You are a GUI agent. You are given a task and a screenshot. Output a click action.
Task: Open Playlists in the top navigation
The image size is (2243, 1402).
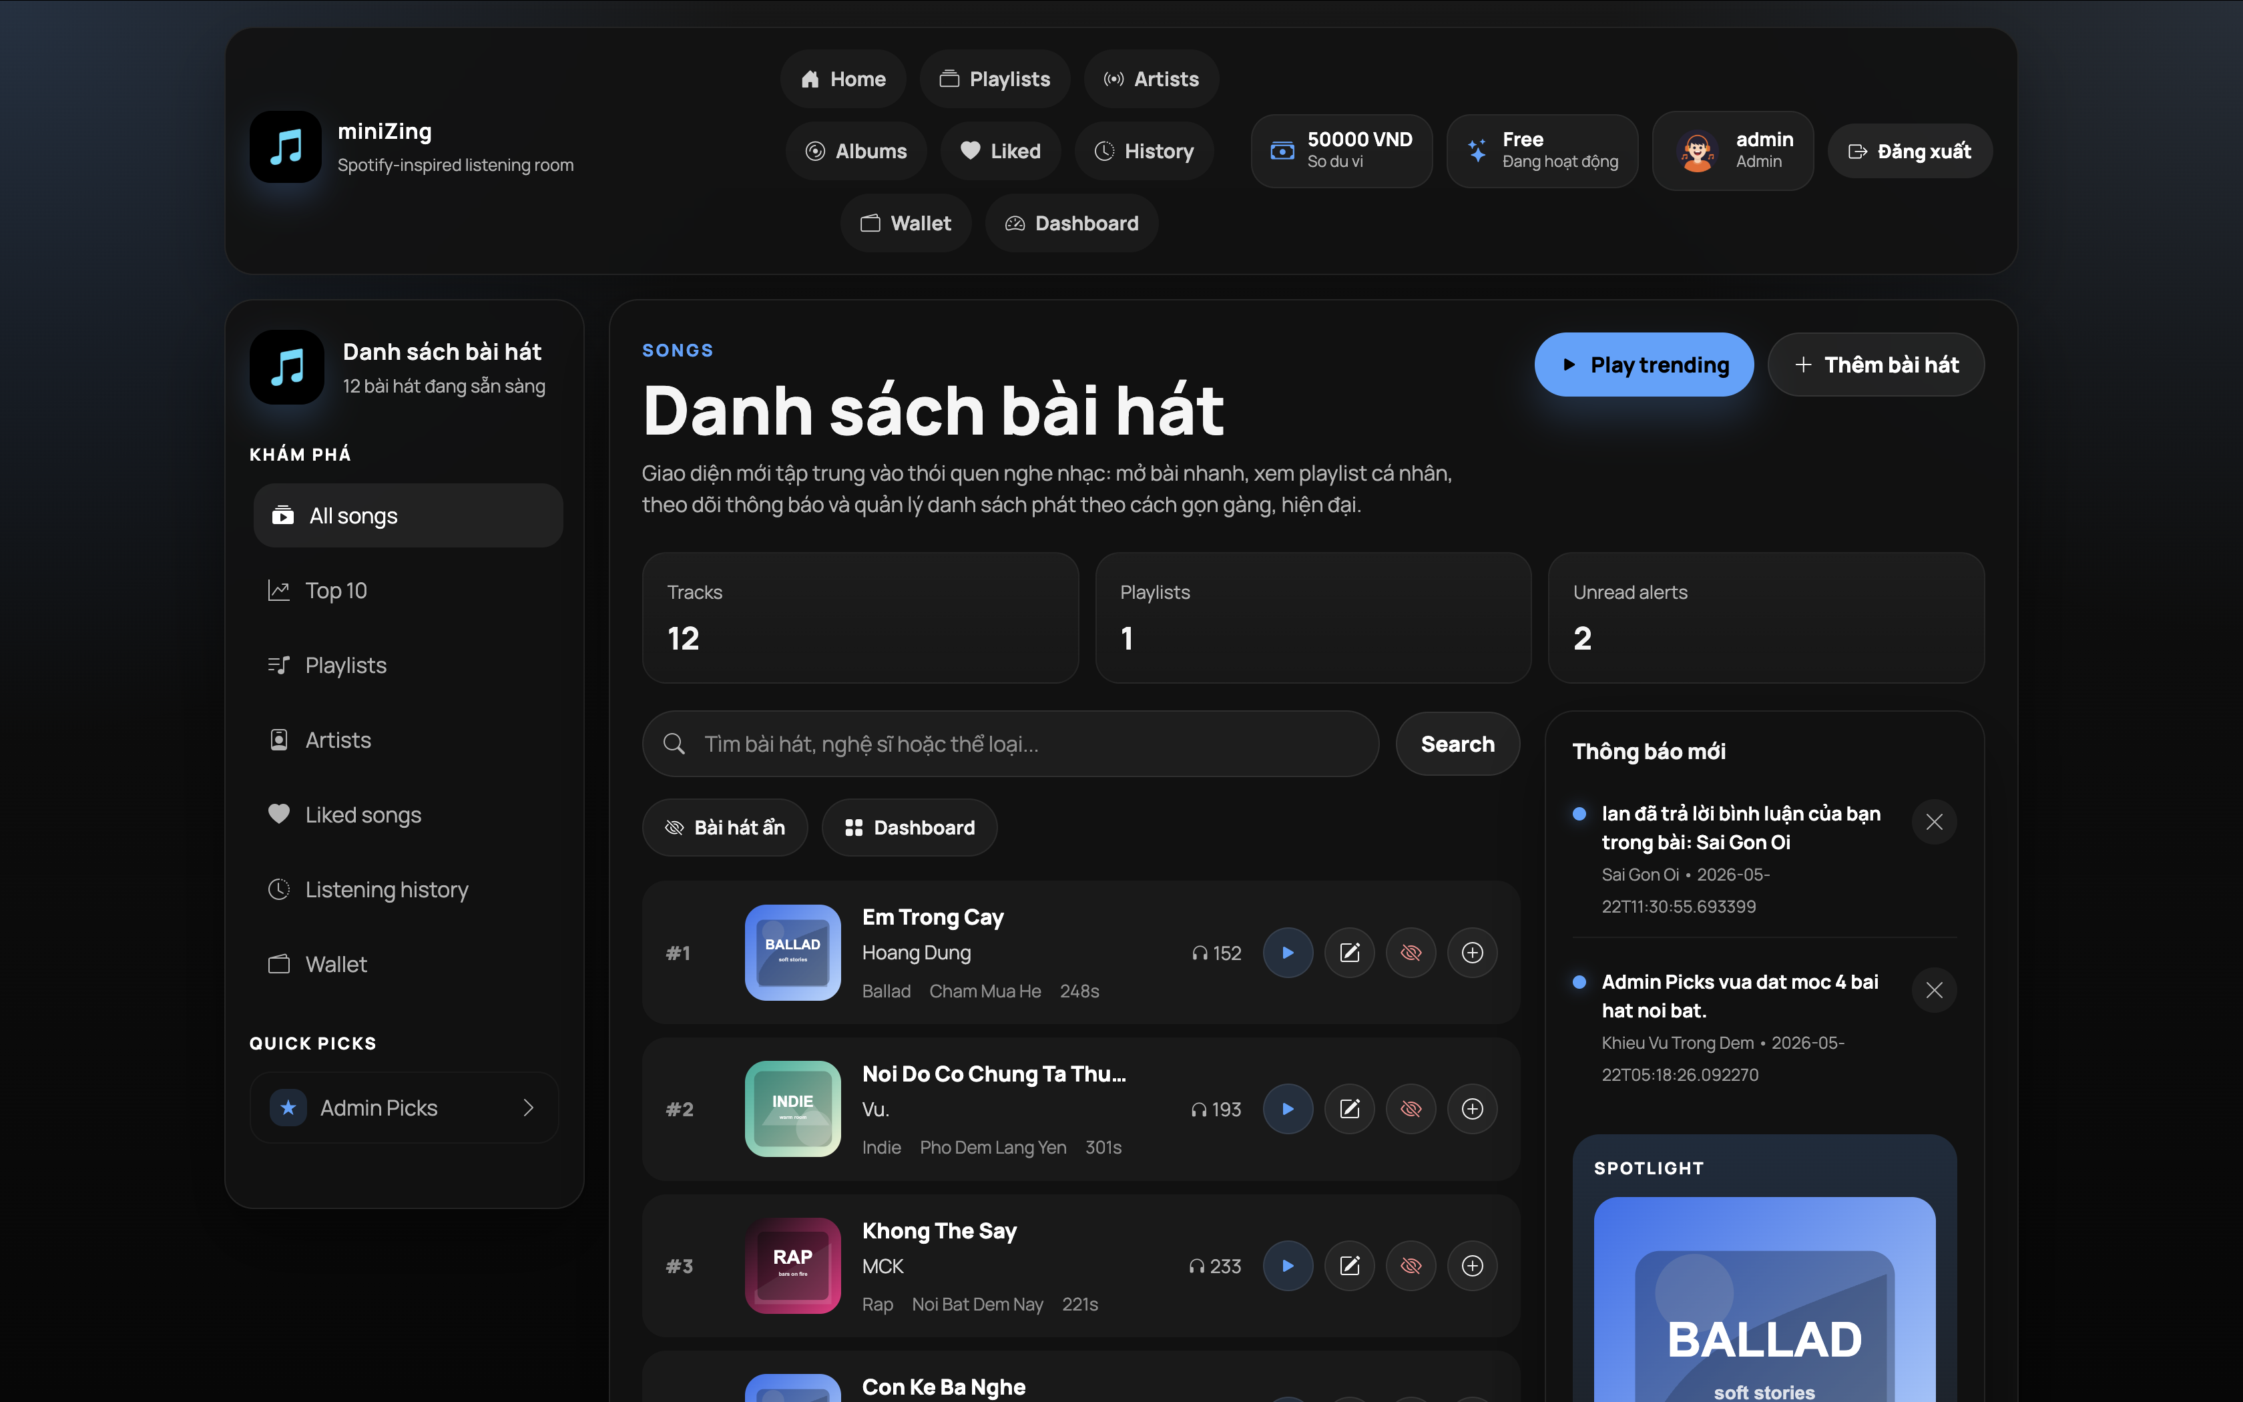[995, 79]
